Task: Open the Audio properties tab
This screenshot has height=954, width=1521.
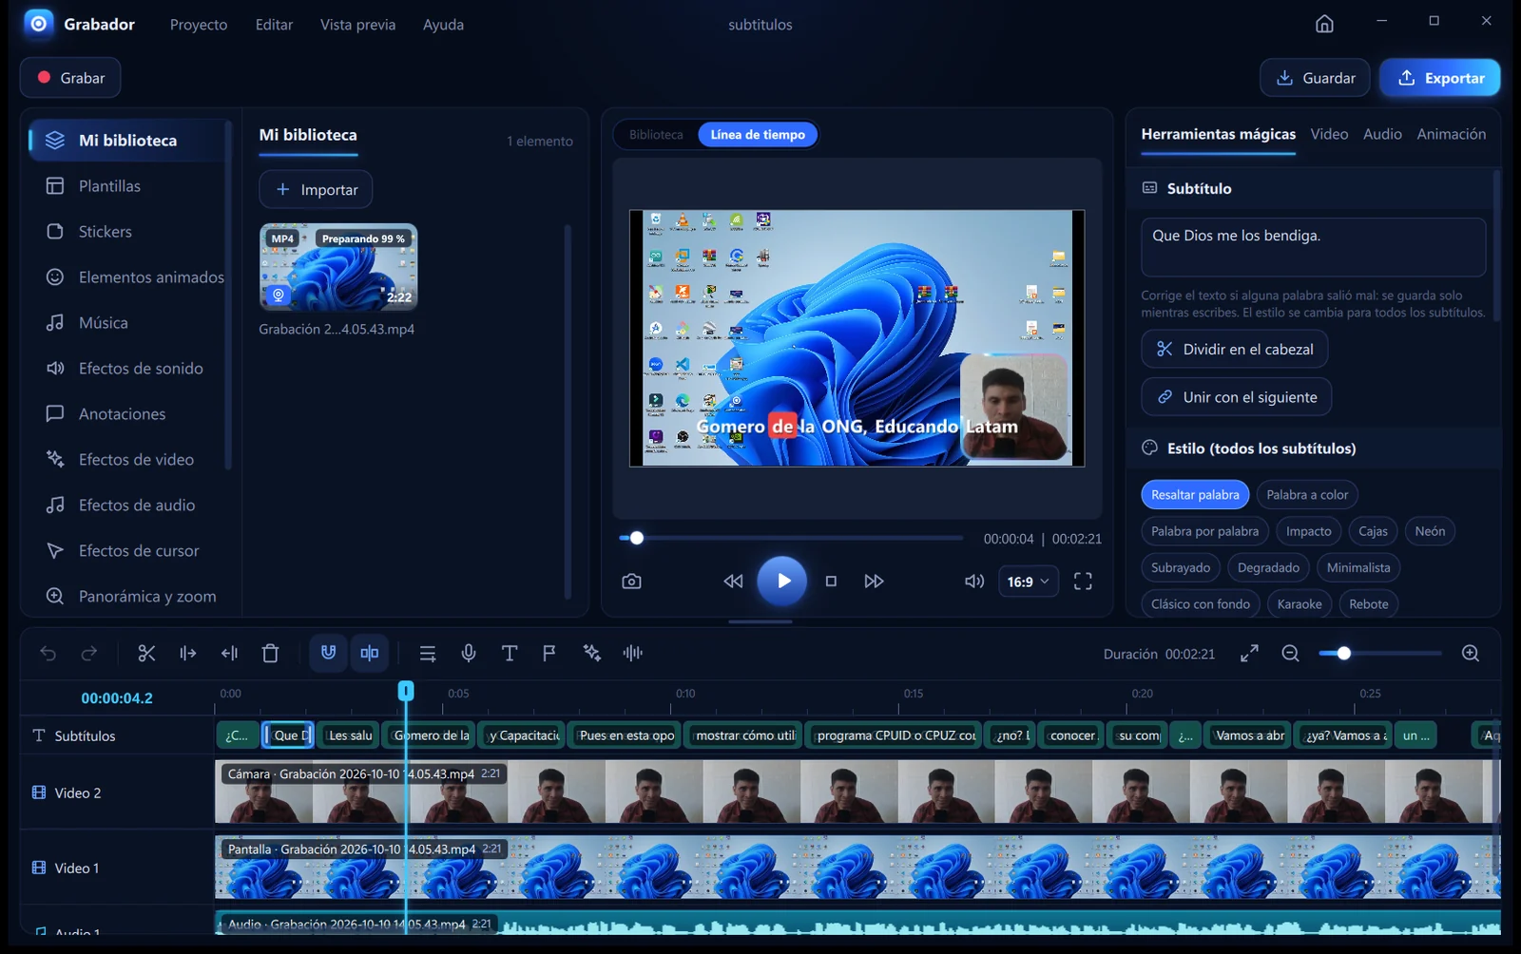Action: pos(1382,134)
